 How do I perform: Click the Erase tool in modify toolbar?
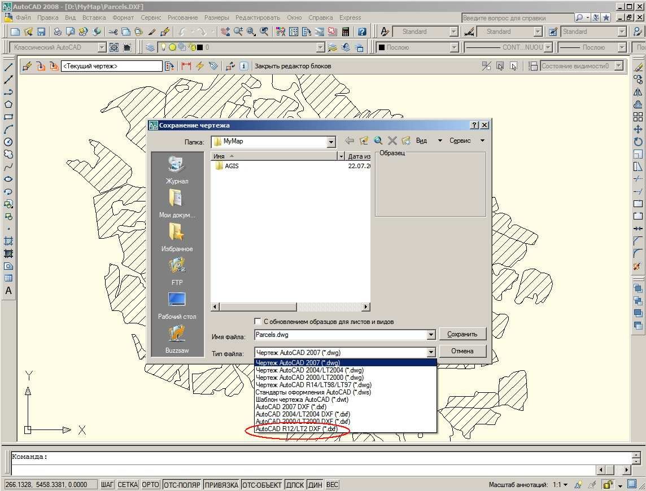coord(638,67)
